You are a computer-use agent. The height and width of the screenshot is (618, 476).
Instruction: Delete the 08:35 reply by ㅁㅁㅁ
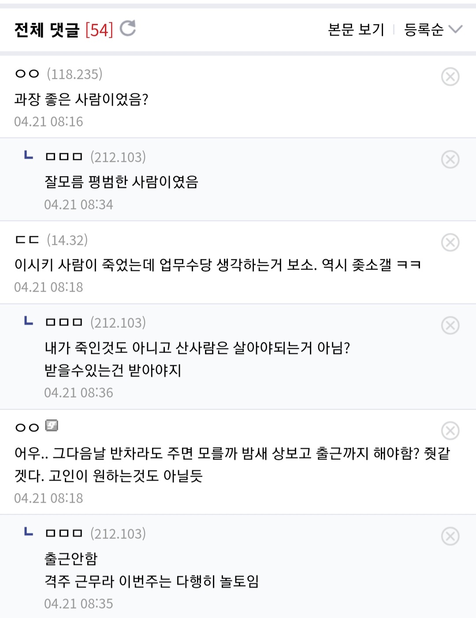point(450,536)
